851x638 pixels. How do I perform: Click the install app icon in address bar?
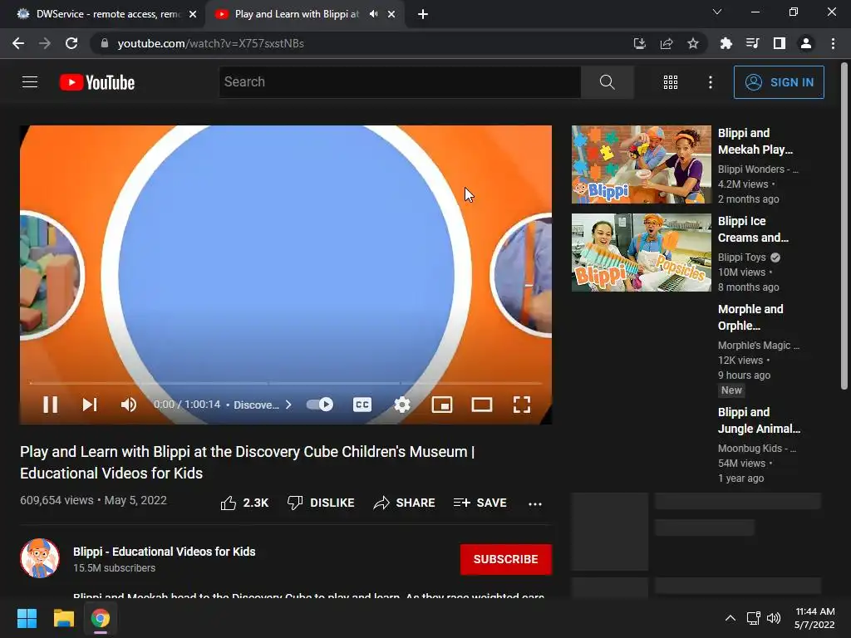pyautogui.click(x=640, y=43)
